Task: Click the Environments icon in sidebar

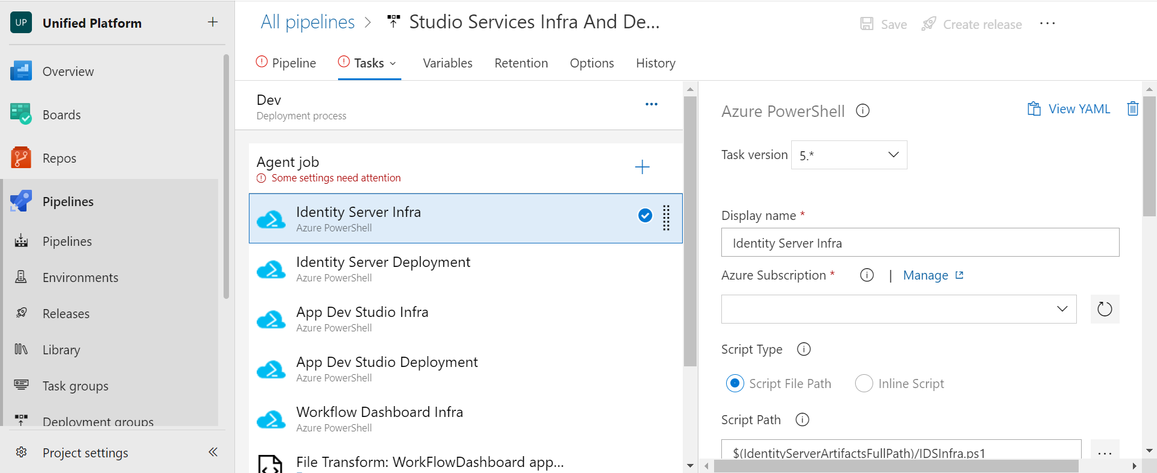Action: [21, 277]
